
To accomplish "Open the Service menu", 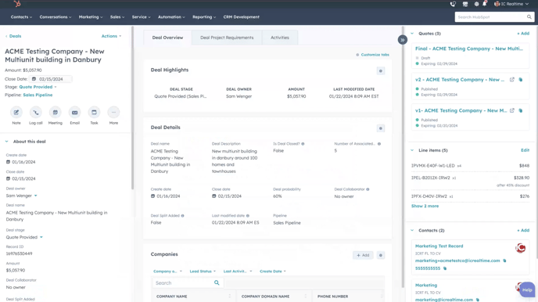I will pyautogui.click(x=141, y=16).
